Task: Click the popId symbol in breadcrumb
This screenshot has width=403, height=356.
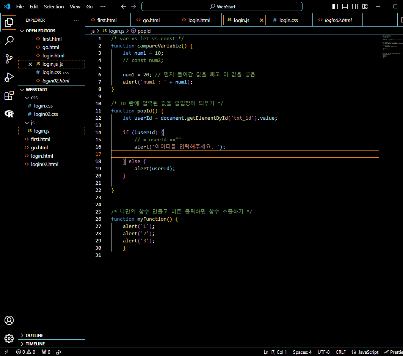Action: (x=141, y=31)
